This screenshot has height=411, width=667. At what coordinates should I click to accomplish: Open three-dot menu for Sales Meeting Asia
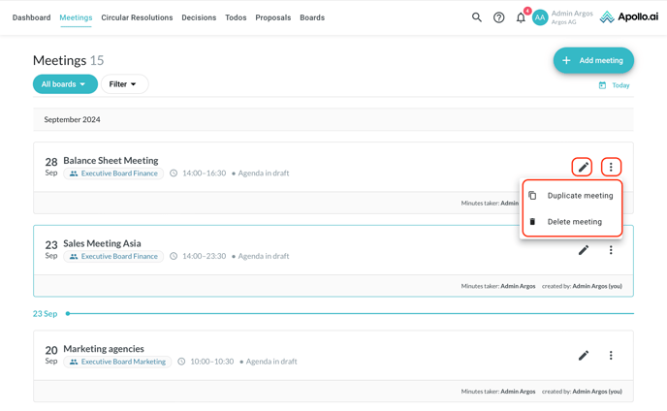(x=611, y=250)
